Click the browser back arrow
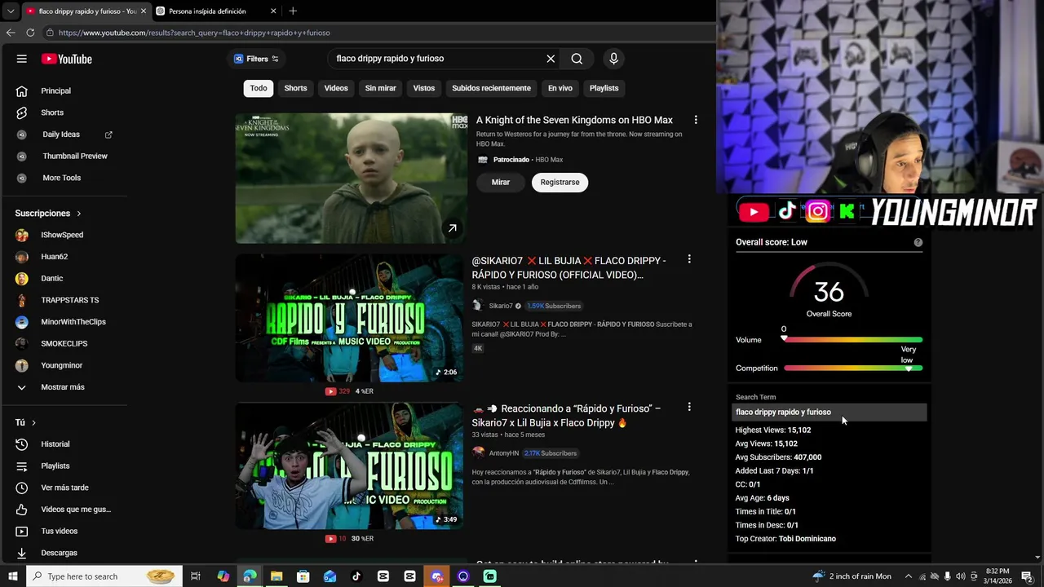The height and width of the screenshot is (587, 1044). click(x=11, y=33)
